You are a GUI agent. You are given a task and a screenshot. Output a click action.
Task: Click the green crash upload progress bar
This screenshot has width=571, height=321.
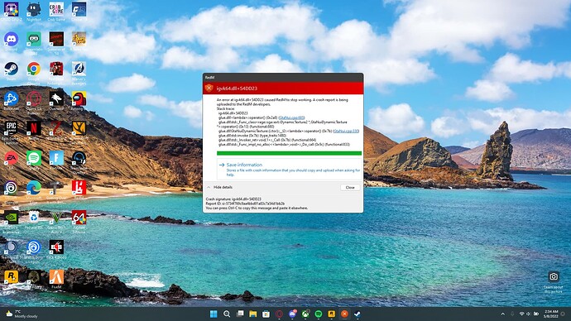[289, 153]
